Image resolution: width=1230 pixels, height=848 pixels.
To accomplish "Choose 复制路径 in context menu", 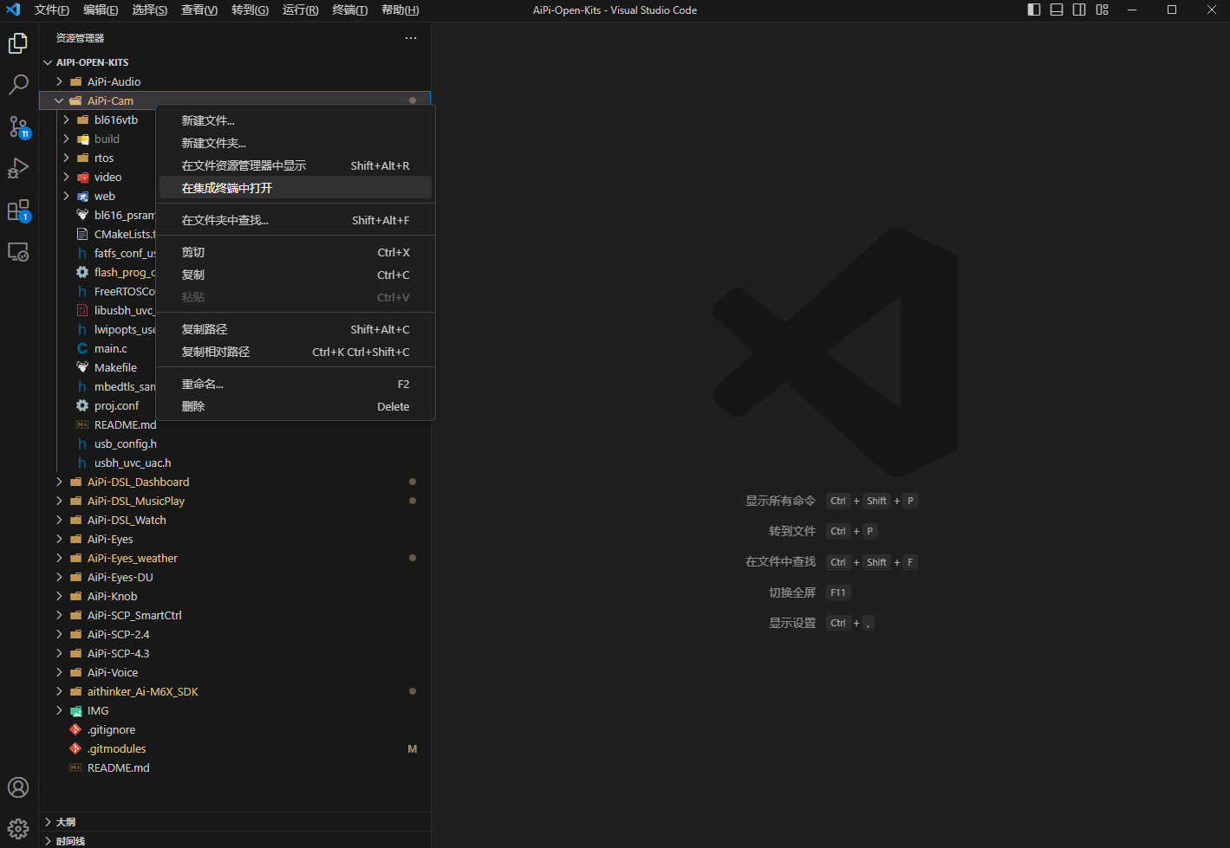I will pos(296,329).
